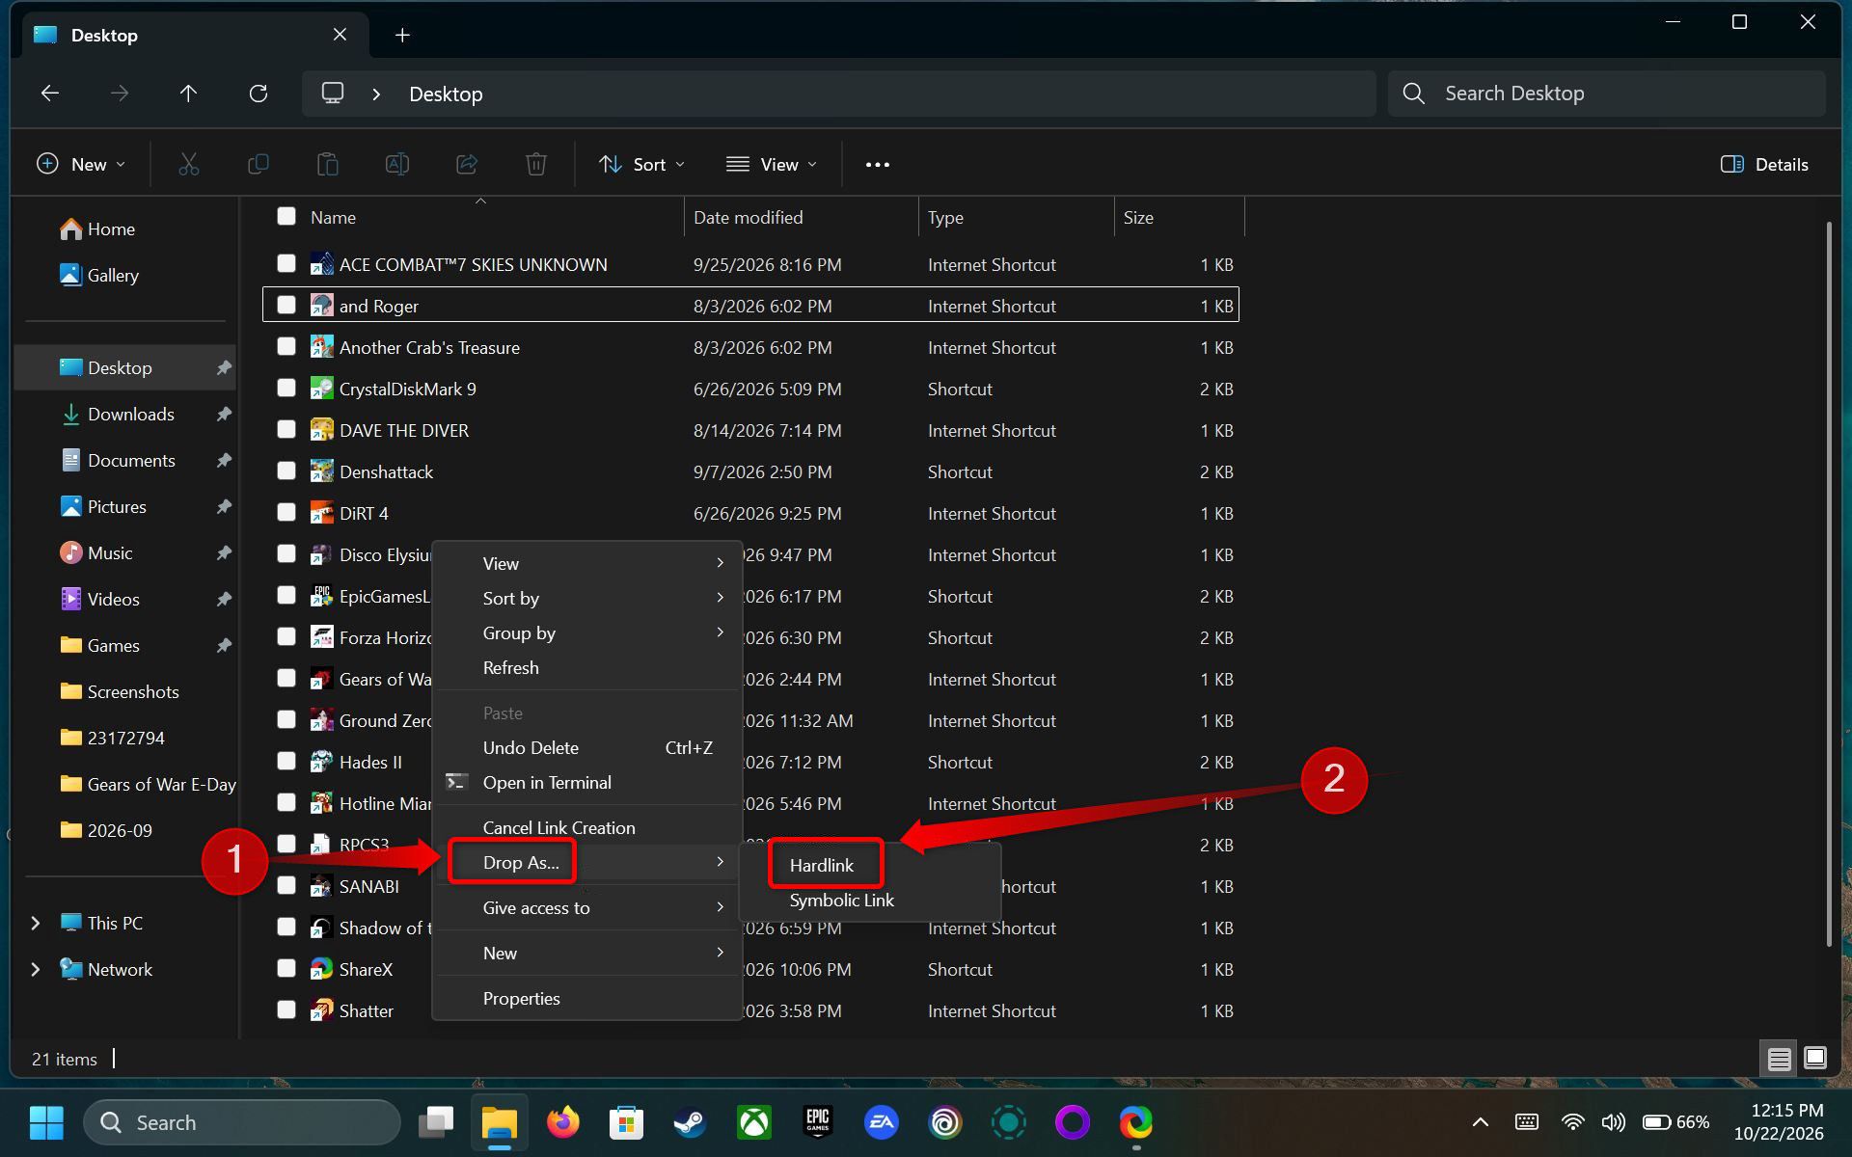Viewport: 1852px width, 1157px height.
Task: Click the Search Desktop field
Action: coord(1607,94)
